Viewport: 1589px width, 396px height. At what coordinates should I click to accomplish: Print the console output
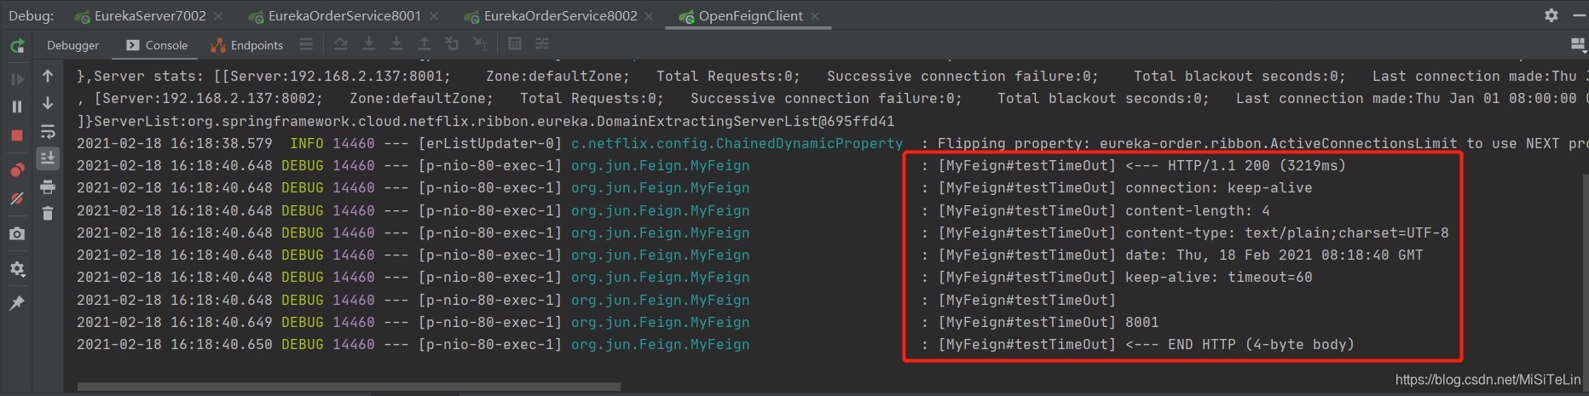point(48,187)
